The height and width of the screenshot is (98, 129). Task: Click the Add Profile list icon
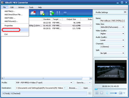coord(42,13)
